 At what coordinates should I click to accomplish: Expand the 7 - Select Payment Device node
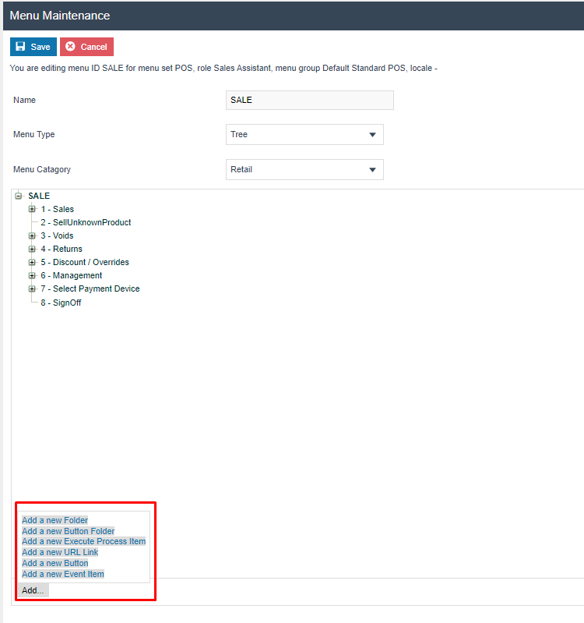point(32,288)
